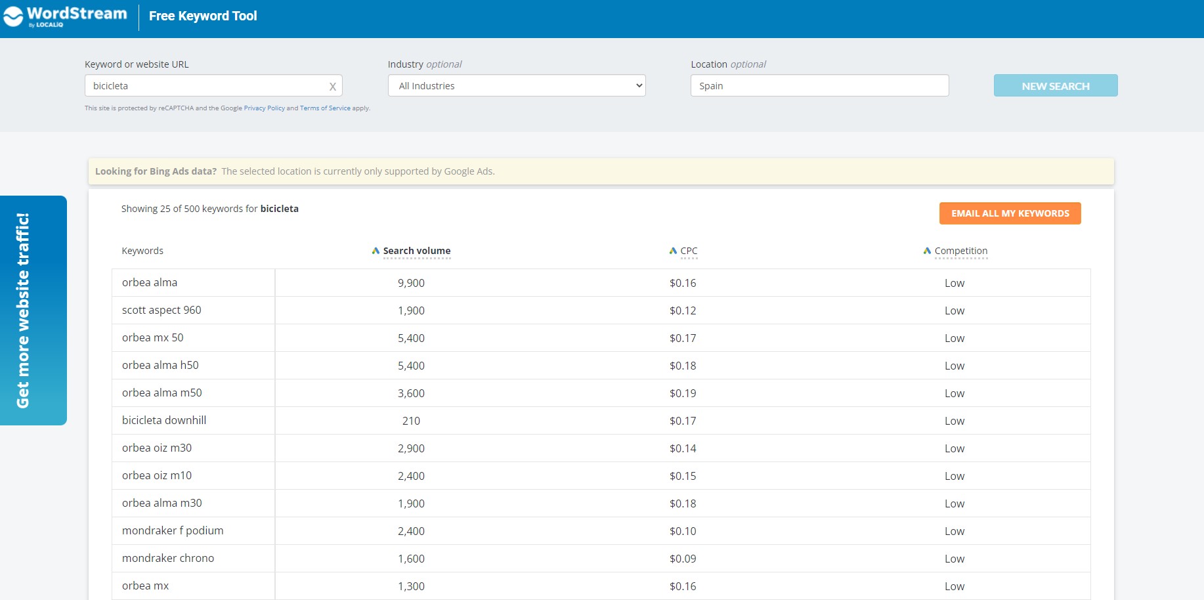The height and width of the screenshot is (600, 1204).
Task: Click EMAIL ALL MY KEYWORDS button
Action: point(1010,213)
